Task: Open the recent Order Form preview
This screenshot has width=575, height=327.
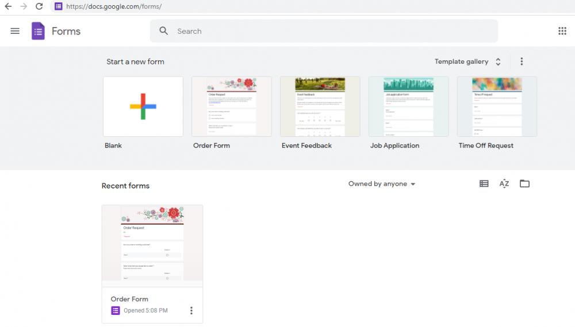Action: pos(152,245)
